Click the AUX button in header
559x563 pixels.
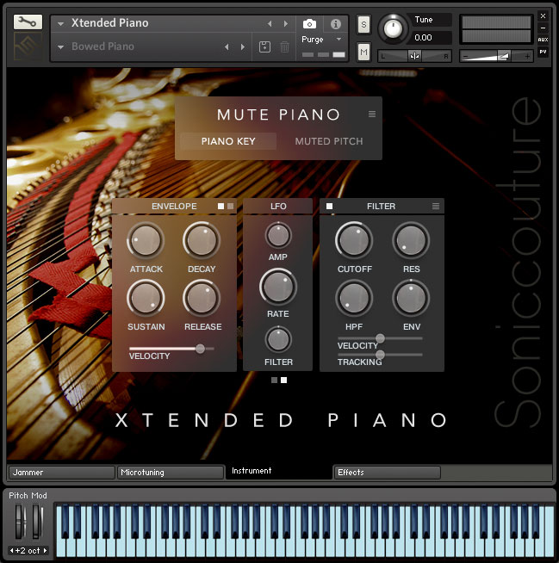pyautogui.click(x=543, y=40)
